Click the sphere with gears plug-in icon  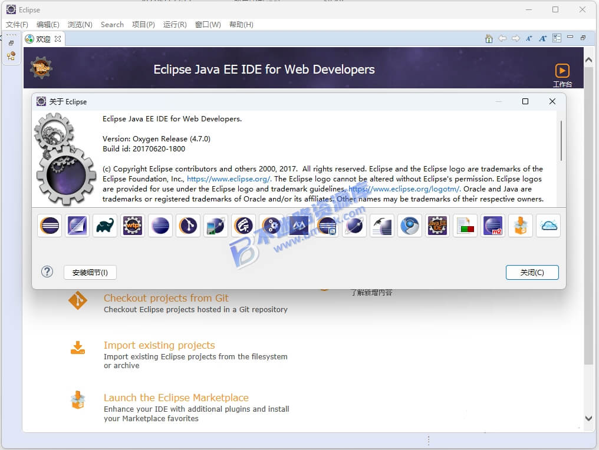(271, 226)
